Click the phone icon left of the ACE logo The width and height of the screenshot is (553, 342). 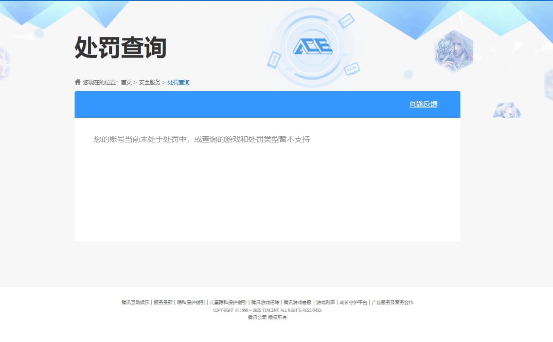click(x=274, y=60)
